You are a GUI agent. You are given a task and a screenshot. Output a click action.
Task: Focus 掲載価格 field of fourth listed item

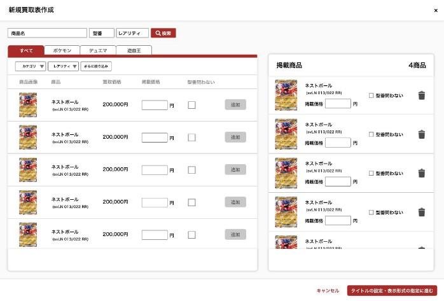pyautogui.click(x=338, y=221)
